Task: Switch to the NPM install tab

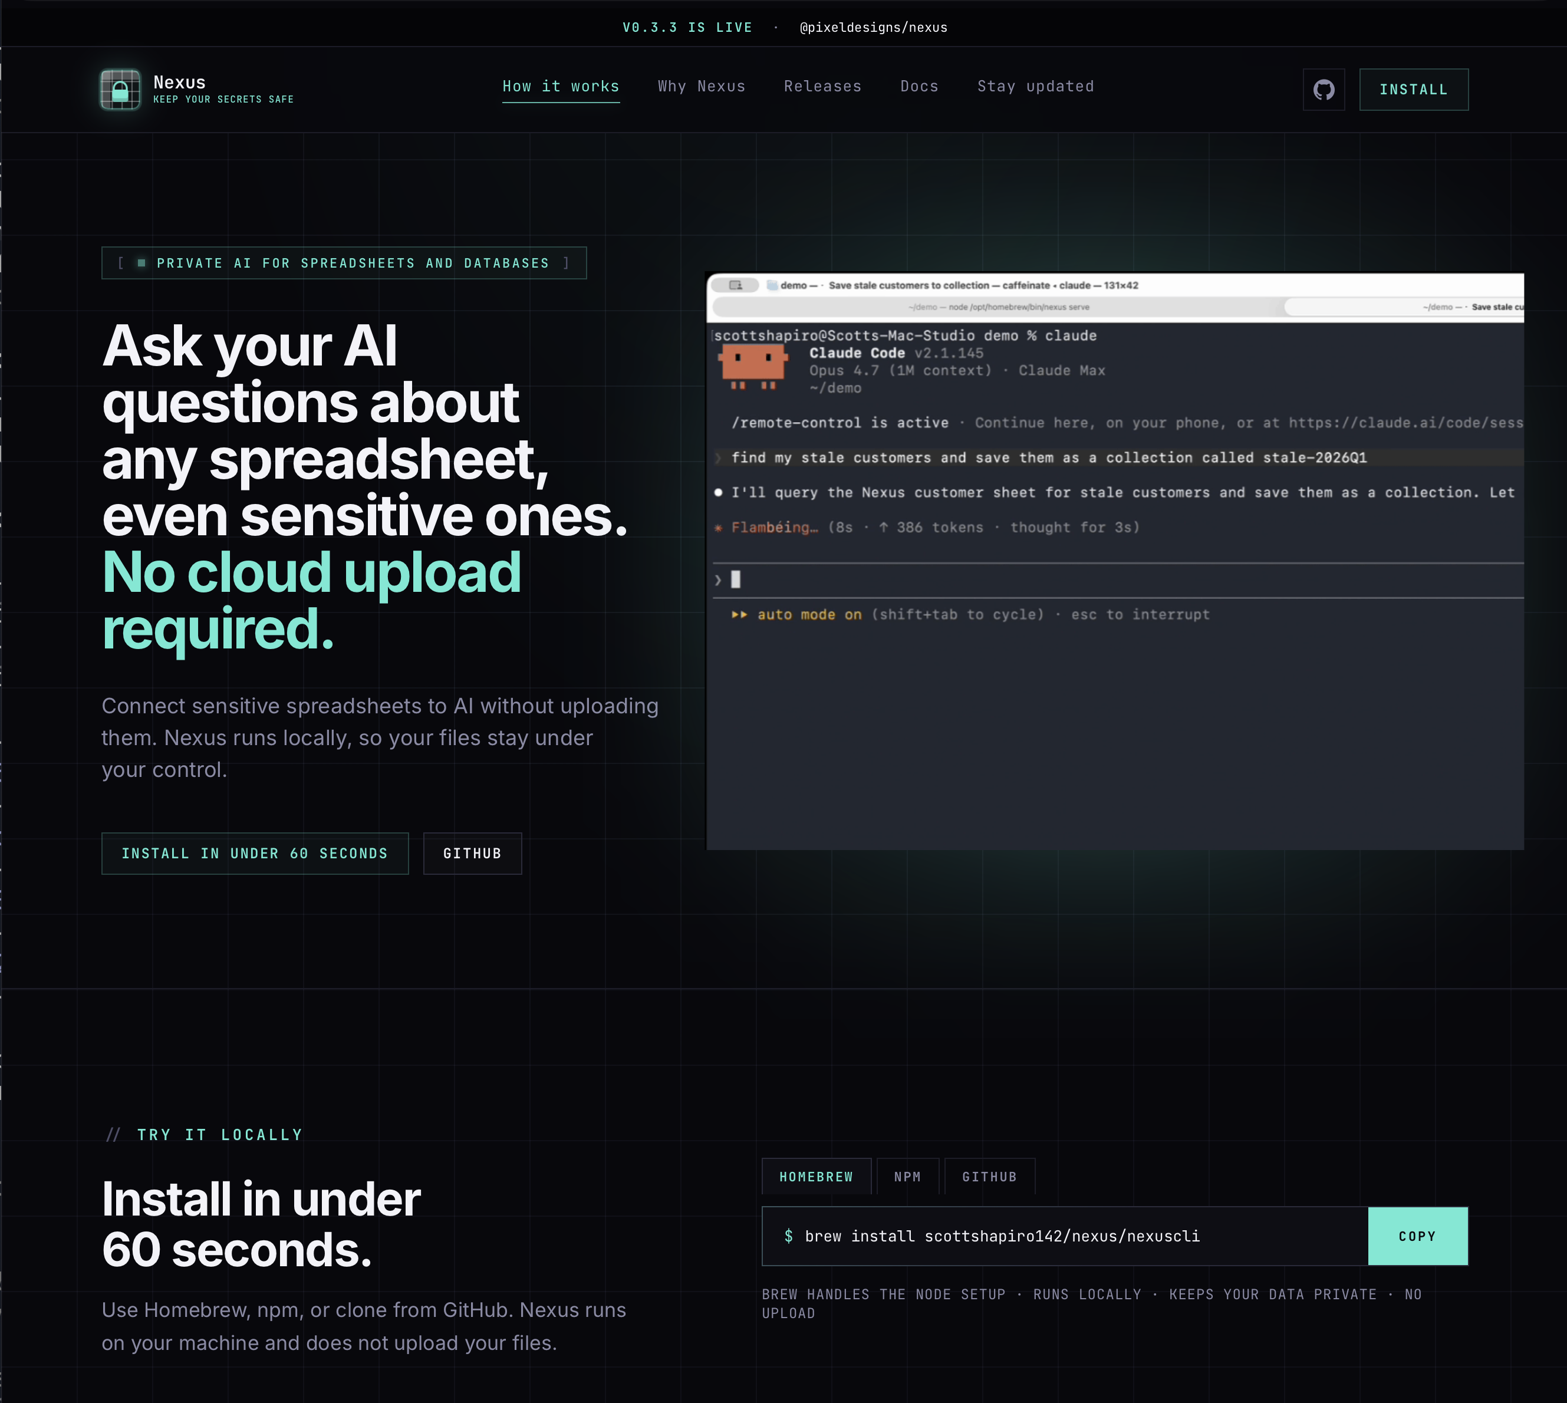Action: point(907,1177)
